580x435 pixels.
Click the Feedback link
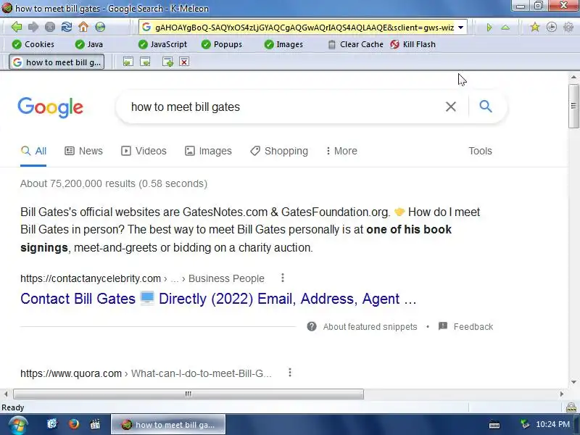click(465, 327)
